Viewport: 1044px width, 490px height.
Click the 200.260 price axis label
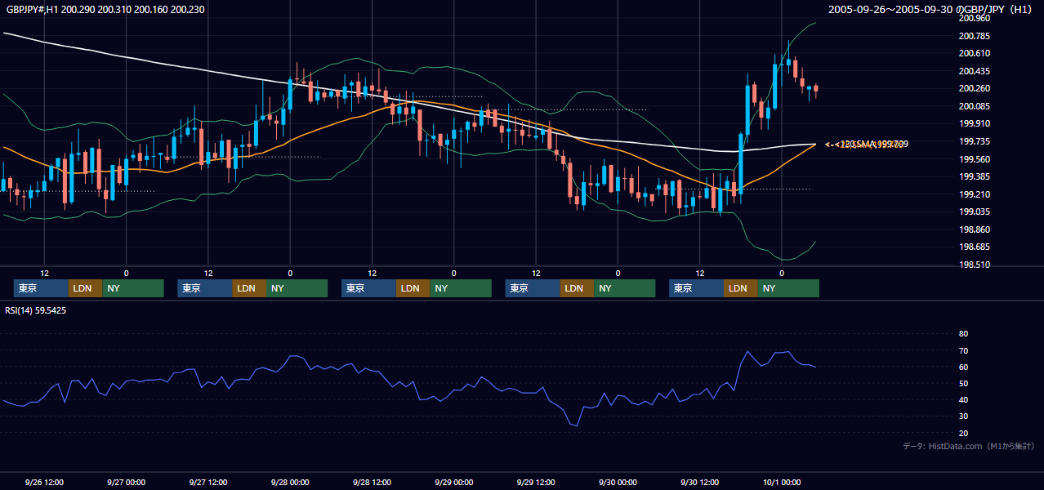pos(975,88)
